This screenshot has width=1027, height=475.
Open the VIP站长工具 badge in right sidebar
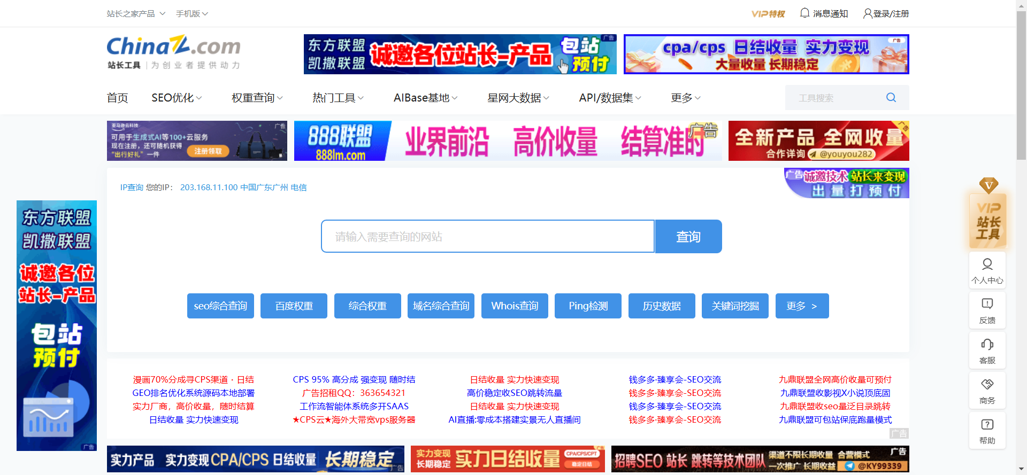pyautogui.click(x=988, y=214)
